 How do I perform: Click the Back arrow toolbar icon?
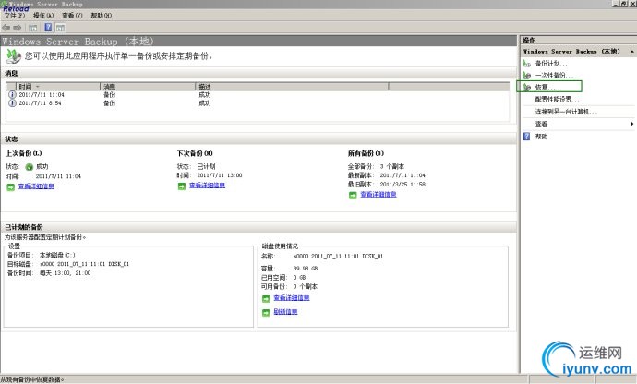click(x=6, y=28)
